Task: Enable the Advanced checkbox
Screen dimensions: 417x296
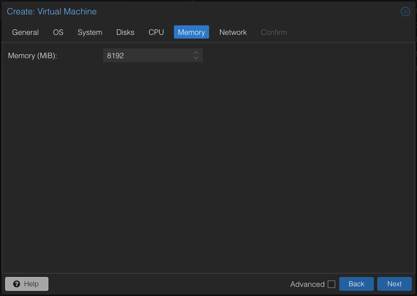Action: (x=332, y=284)
